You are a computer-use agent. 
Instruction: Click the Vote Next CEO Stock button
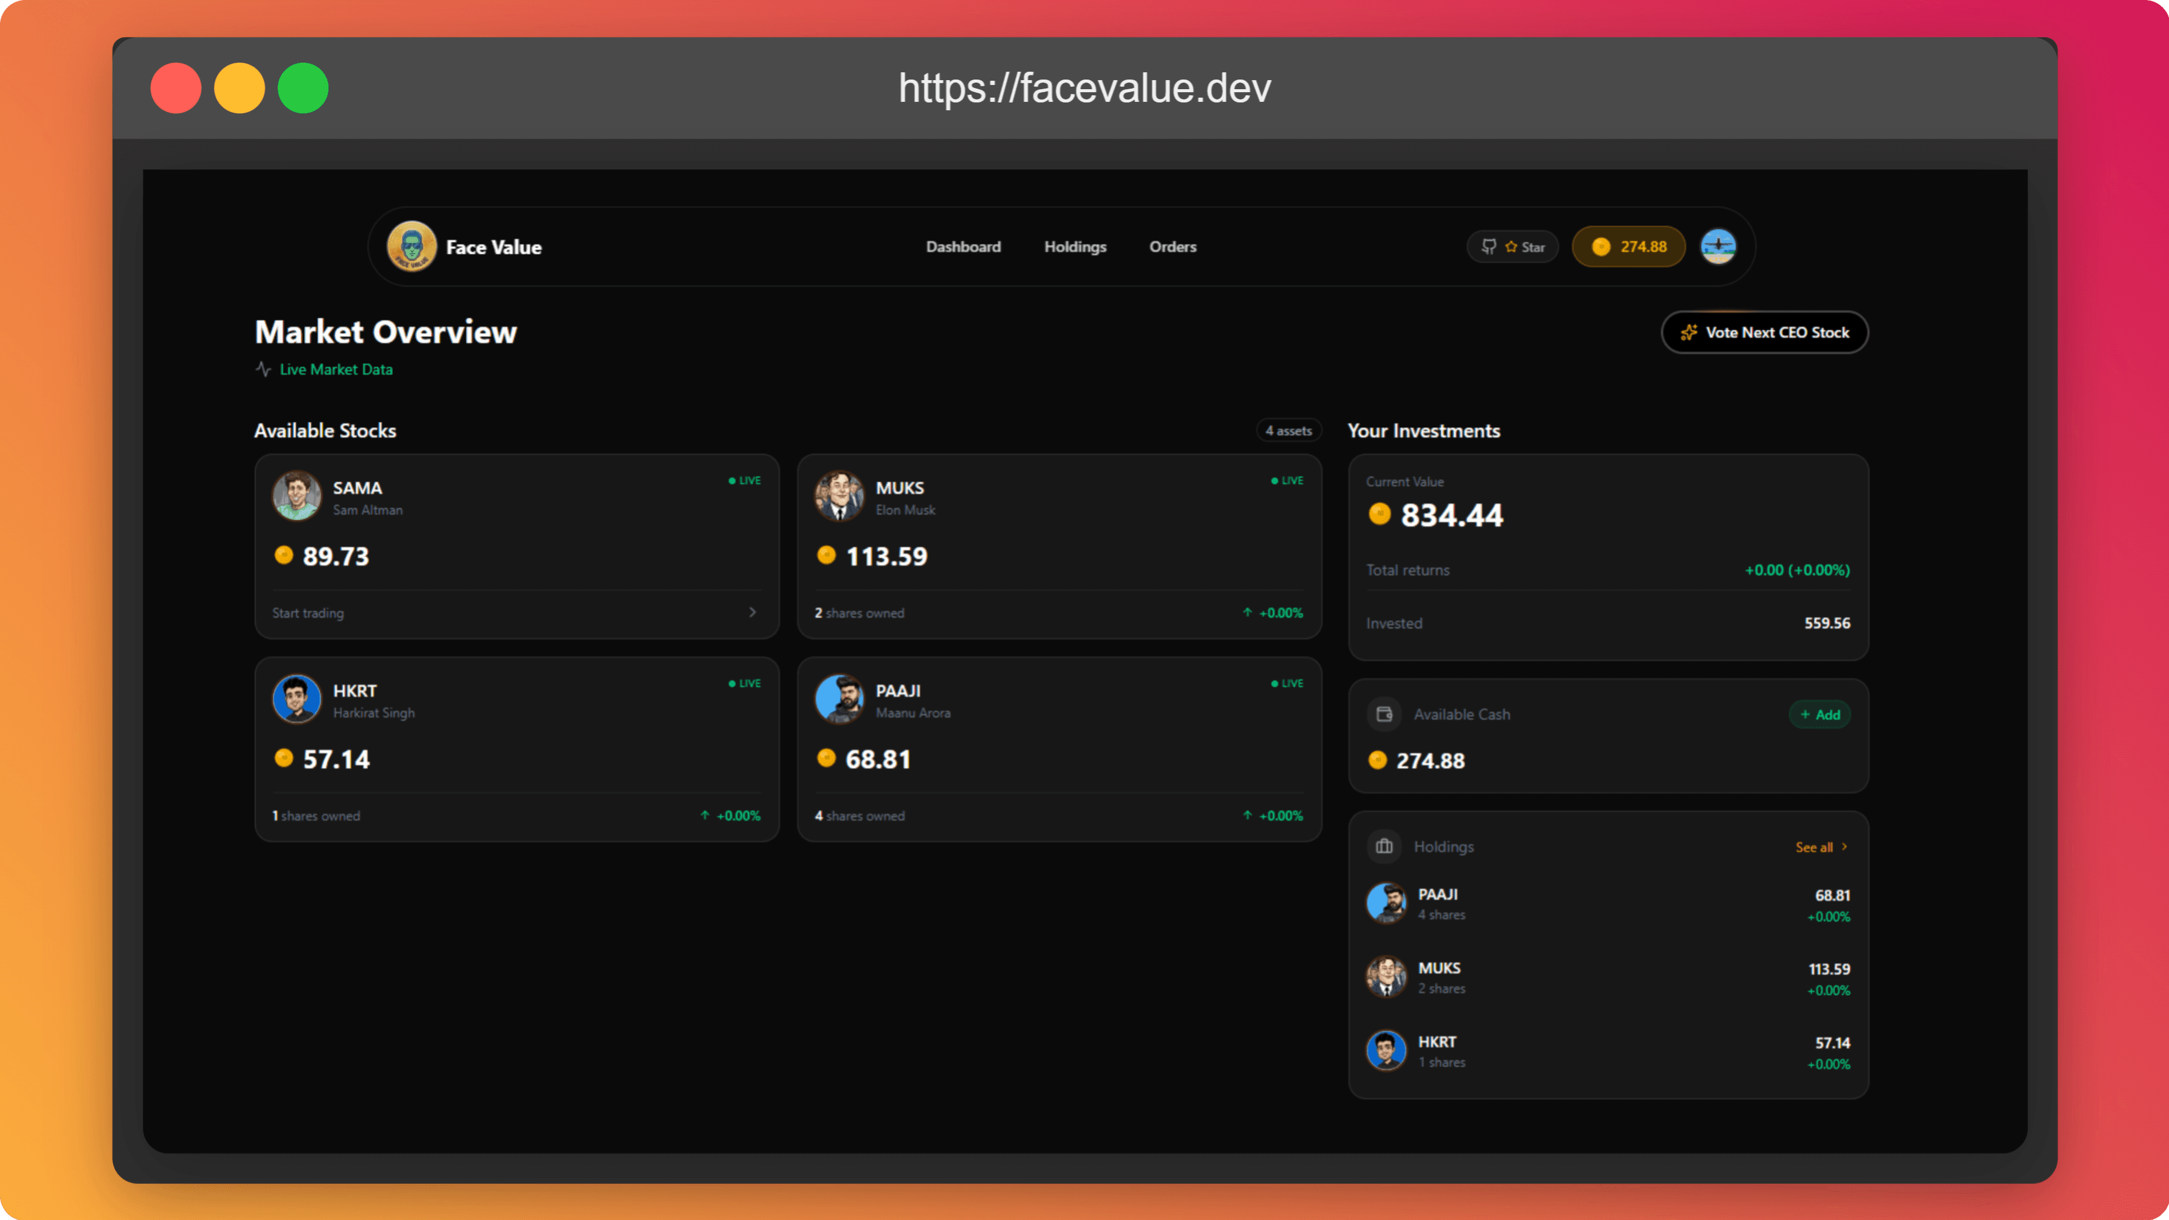click(1764, 332)
